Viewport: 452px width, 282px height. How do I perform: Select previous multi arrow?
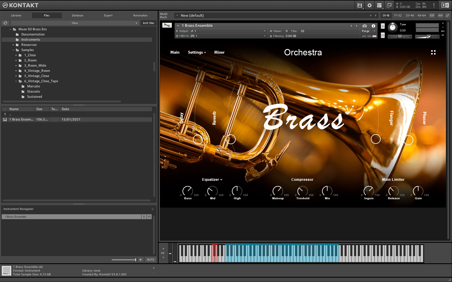[371, 16]
